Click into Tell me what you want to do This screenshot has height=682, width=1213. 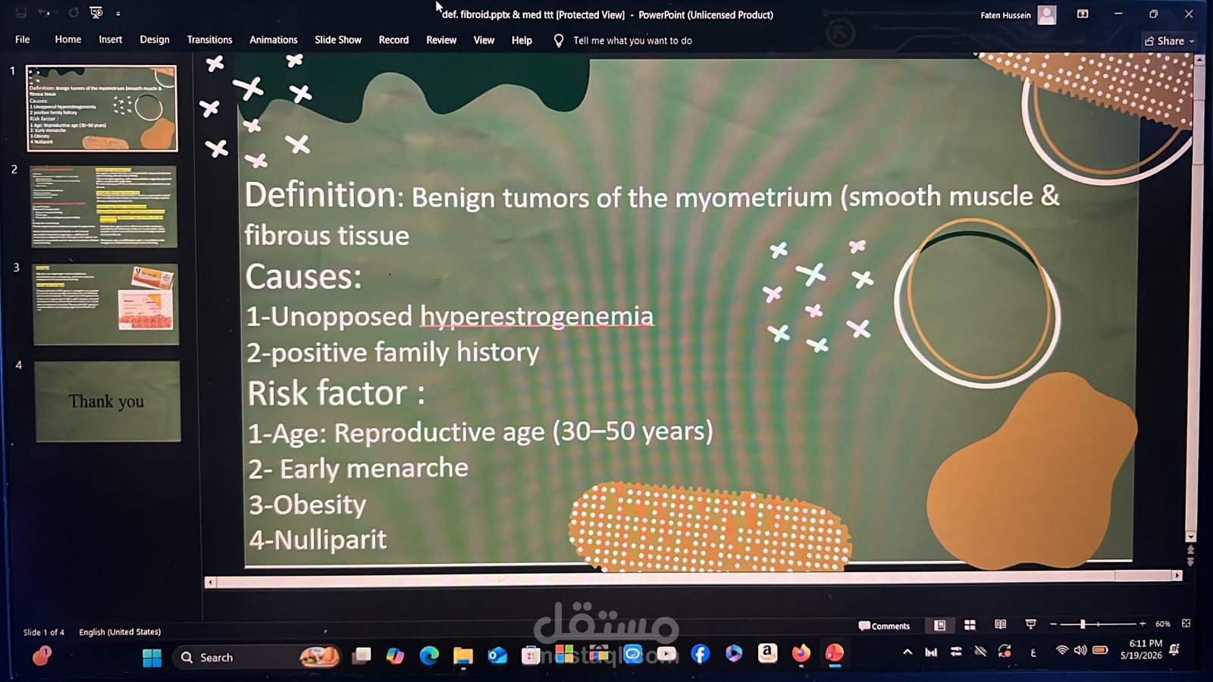632,40
